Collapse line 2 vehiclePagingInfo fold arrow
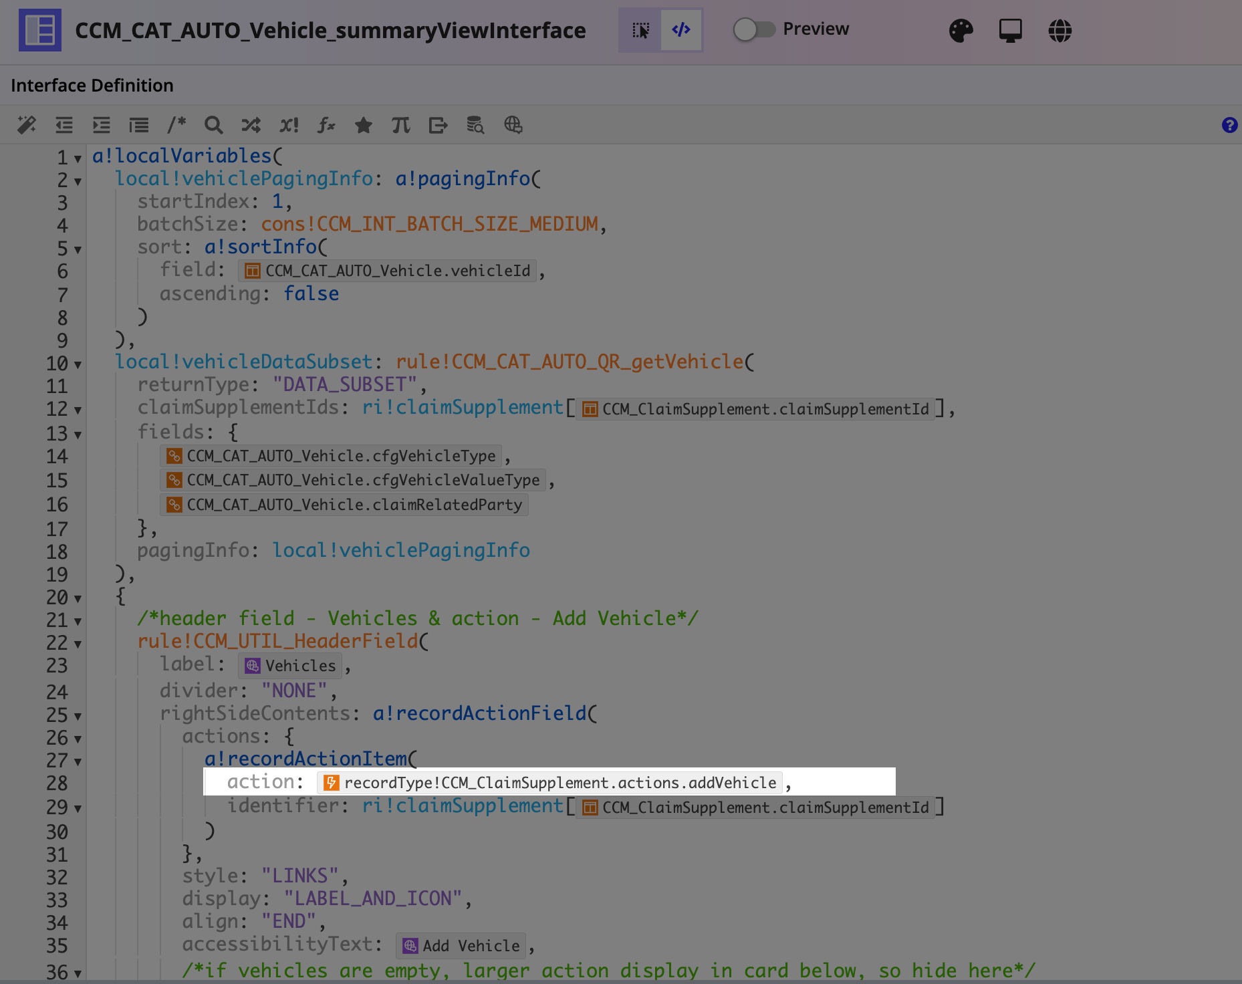The width and height of the screenshot is (1242, 984). tap(78, 181)
